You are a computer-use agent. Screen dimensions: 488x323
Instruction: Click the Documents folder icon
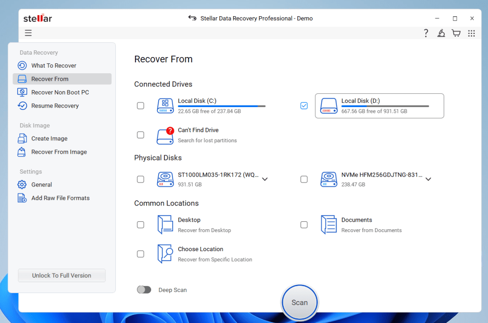(x=329, y=225)
